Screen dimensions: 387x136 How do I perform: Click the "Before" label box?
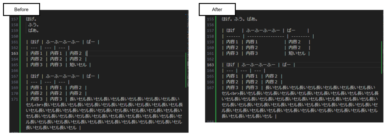click(22, 9)
